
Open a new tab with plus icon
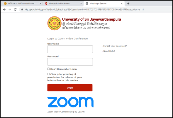[128, 4]
